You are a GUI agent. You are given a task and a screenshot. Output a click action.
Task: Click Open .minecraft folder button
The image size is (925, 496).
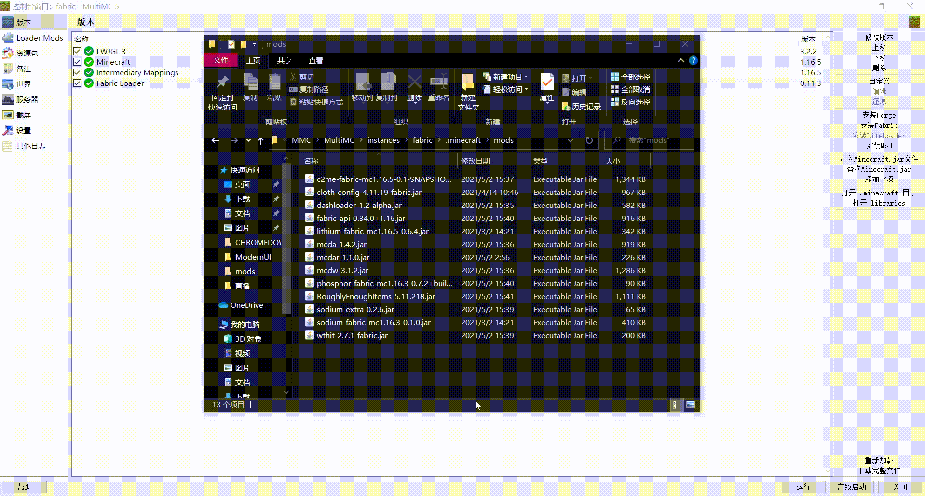(879, 193)
